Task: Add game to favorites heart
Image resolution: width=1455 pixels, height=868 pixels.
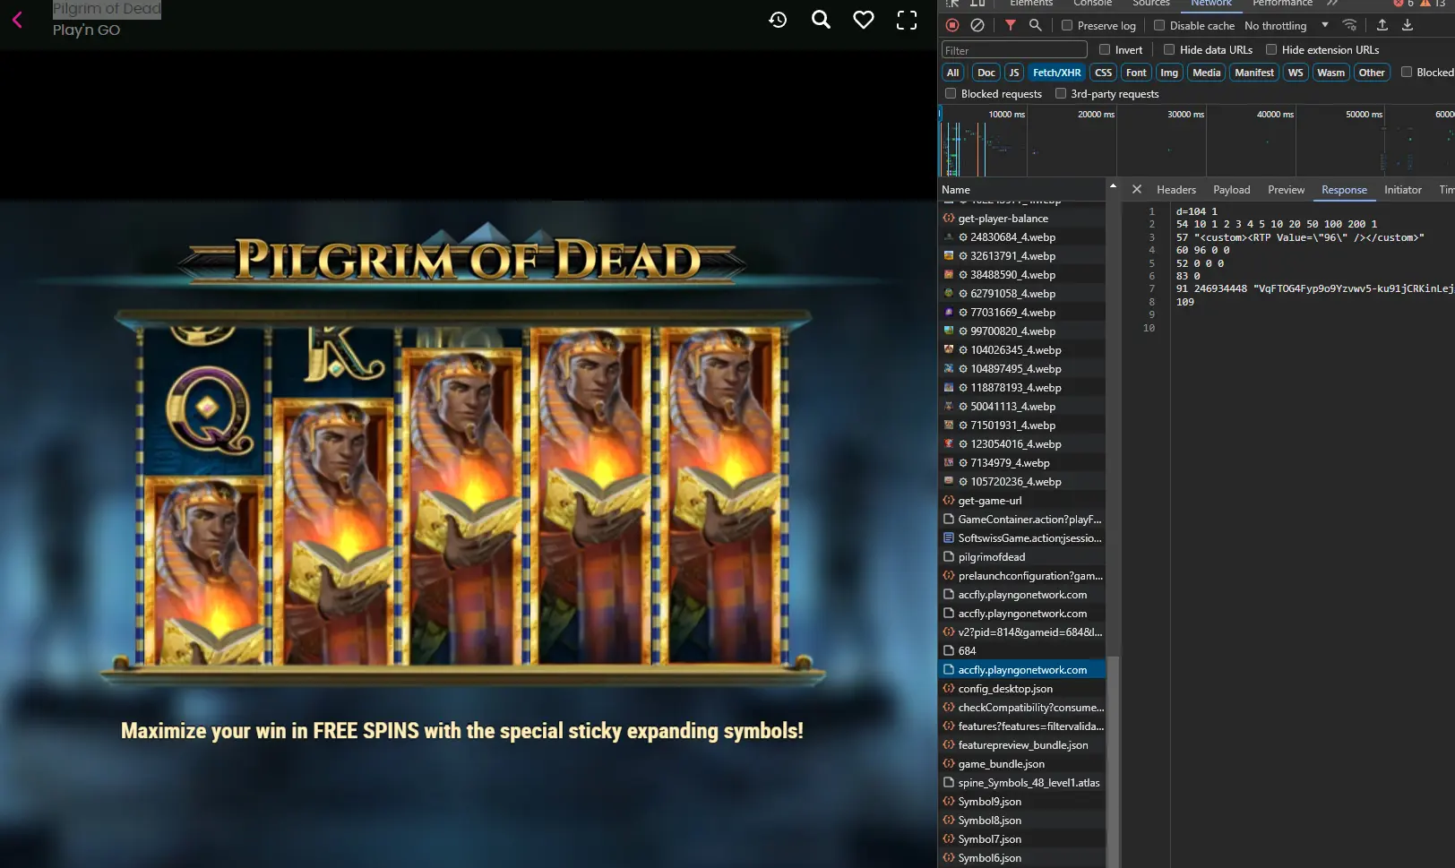Action: pyautogui.click(x=864, y=20)
